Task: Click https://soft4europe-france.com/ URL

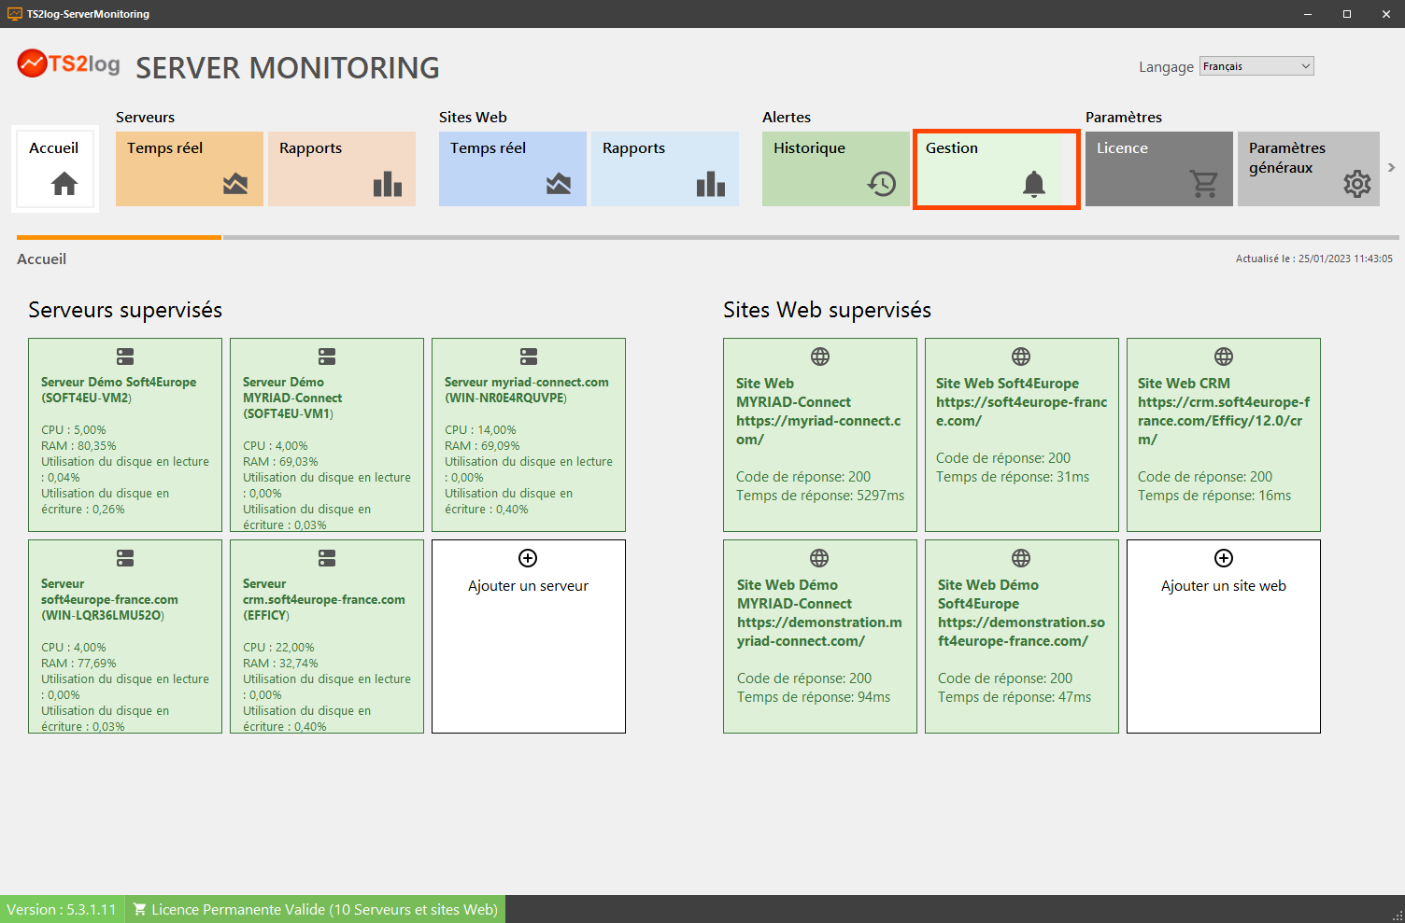Action: pyautogui.click(x=1021, y=412)
